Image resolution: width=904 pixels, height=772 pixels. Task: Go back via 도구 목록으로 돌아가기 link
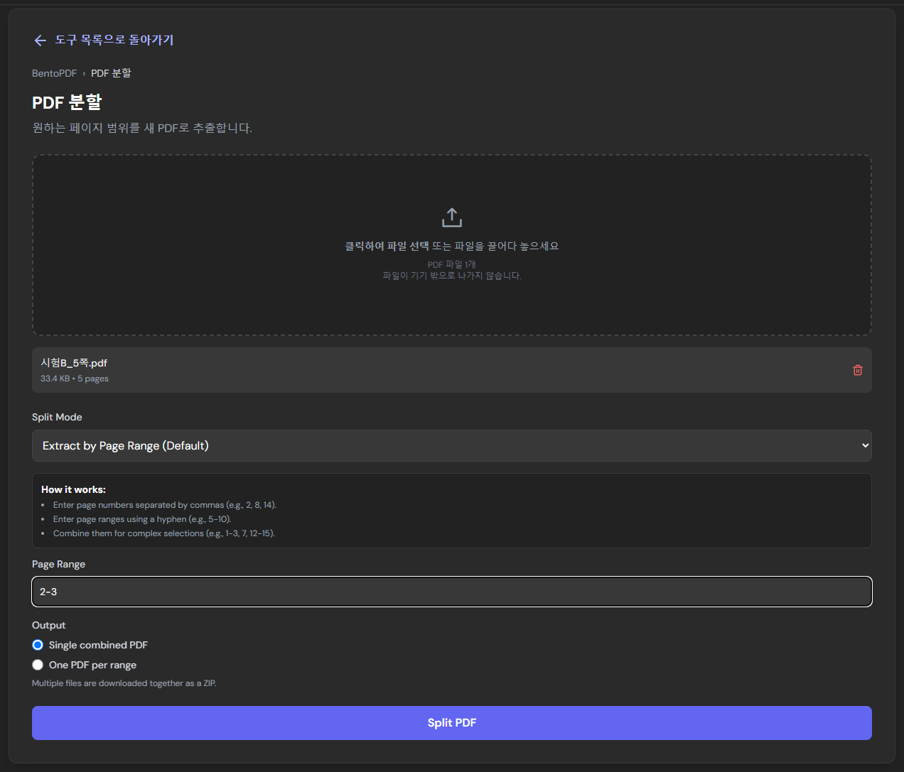(114, 40)
